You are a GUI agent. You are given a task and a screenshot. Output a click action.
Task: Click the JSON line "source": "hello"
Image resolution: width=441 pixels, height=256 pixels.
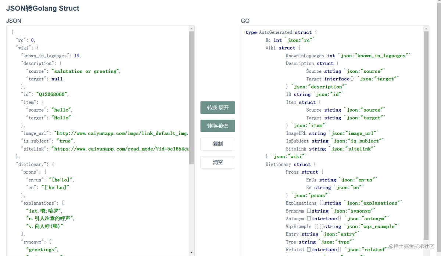pyautogui.click(x=49, y=110)
